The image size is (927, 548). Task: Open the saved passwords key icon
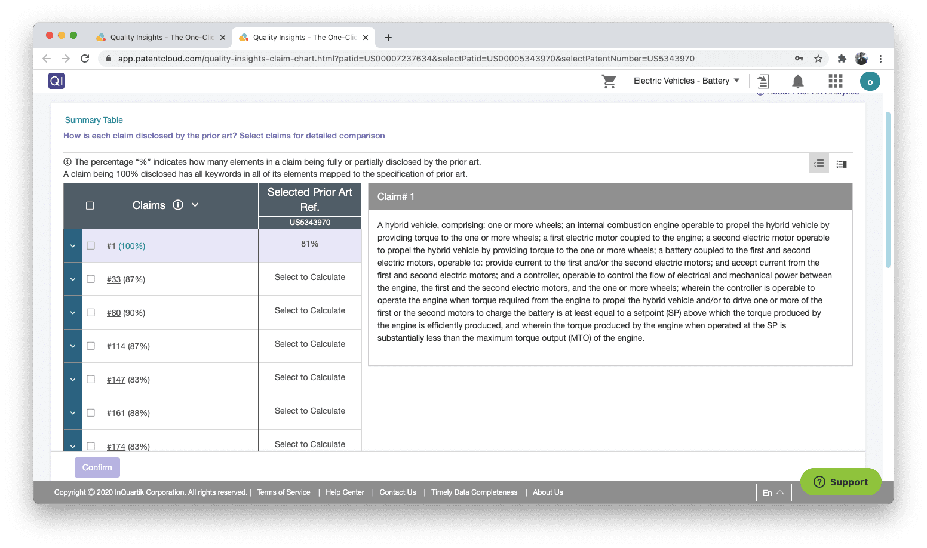point(799,59)
